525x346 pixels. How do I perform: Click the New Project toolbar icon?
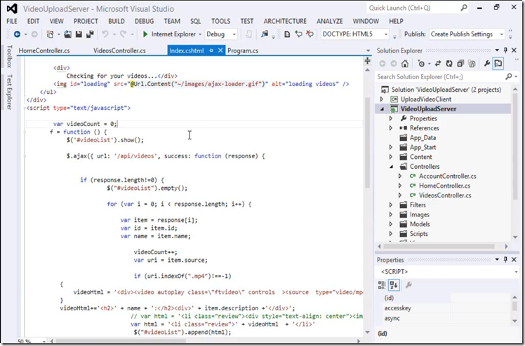[50, 34]
